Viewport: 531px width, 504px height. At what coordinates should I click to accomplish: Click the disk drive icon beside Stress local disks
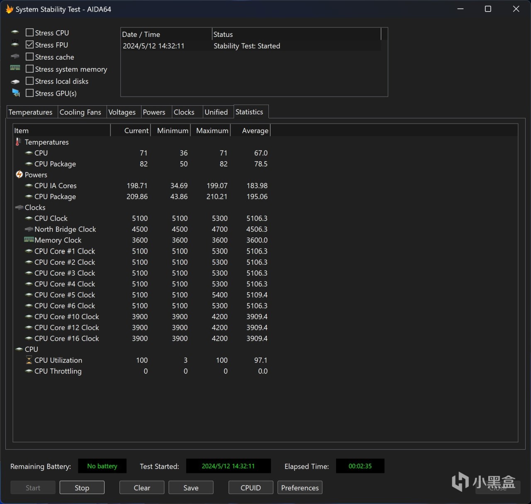click(15, 81)
